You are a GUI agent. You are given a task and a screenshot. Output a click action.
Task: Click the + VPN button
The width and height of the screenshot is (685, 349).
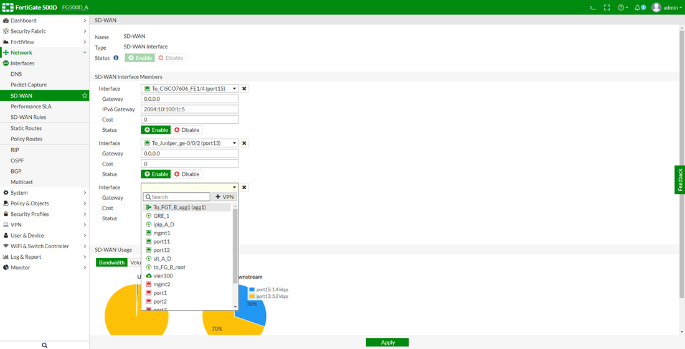[225, 197]
